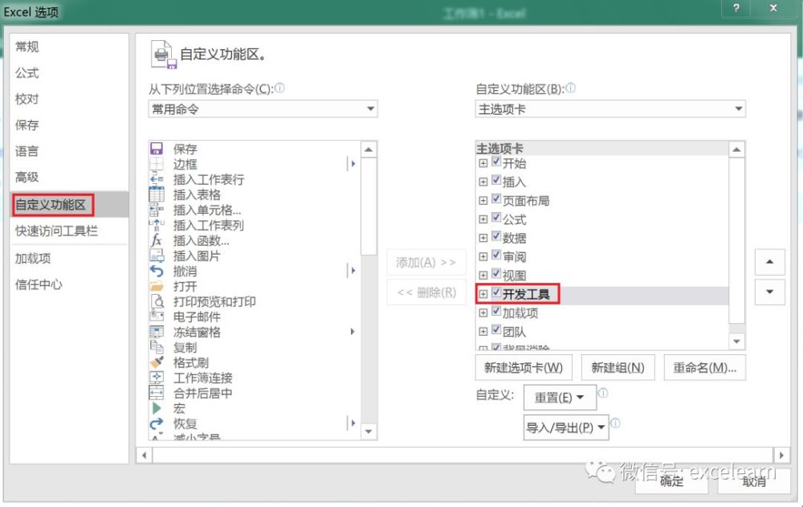803x507 pixels.
Task: Click the 取消 button
Action: [x=754, y=480]
